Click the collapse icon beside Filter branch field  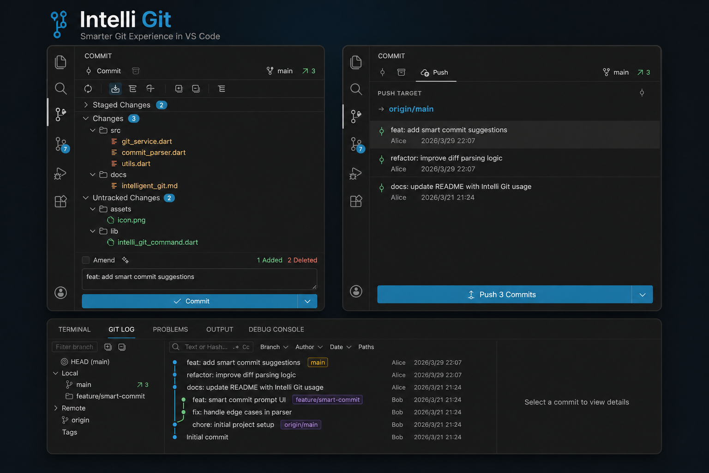tap(122, 347)
